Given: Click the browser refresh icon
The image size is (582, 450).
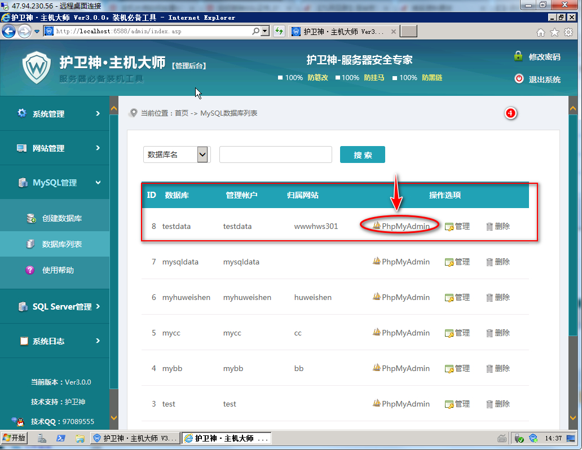Looking at the screenshot, I should tap(279, 32).
